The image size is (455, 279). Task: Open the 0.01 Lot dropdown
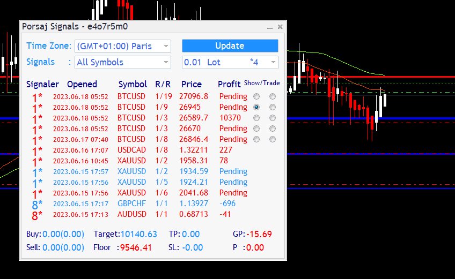click(230, 62)
